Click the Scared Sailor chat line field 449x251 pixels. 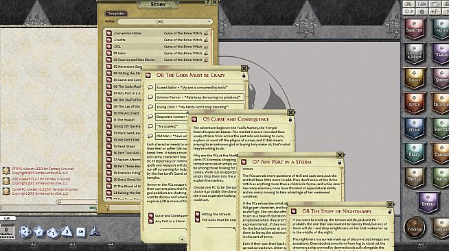200,88
